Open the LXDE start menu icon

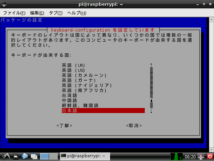[x=6, y=157]
